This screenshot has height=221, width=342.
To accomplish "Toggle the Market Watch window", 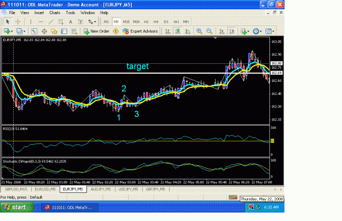I will 34,31.
